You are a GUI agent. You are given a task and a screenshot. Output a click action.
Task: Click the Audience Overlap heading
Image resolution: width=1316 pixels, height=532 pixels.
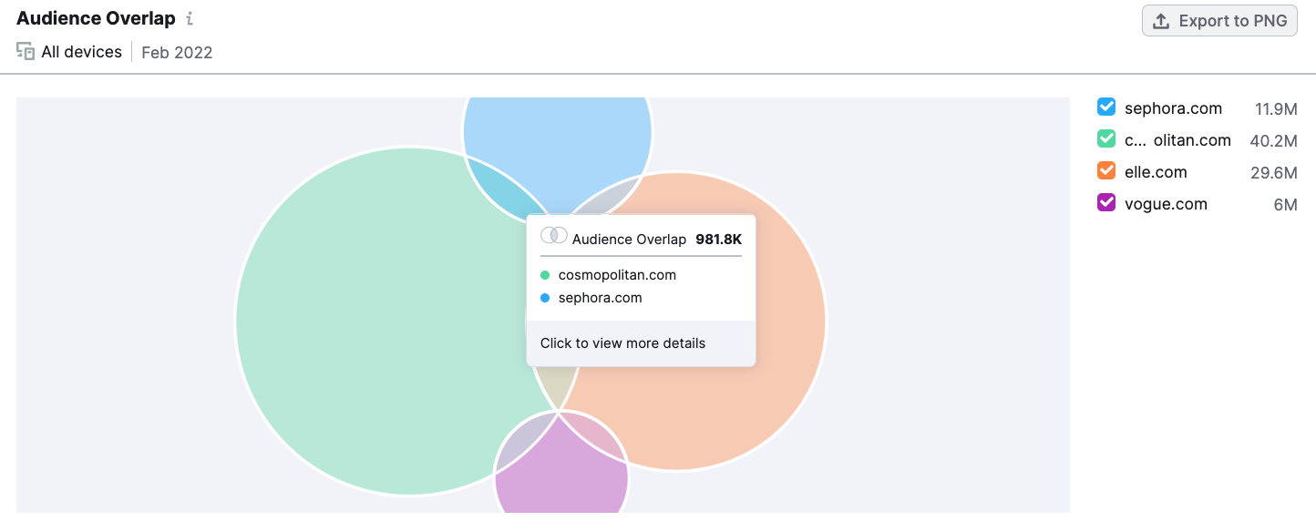[x=96, y=19]
